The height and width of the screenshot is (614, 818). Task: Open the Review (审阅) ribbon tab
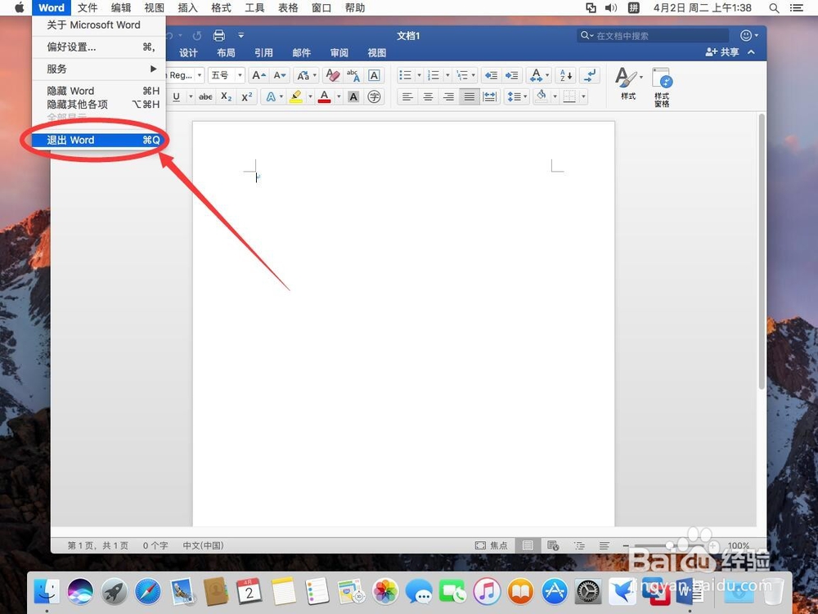pyautogui.click(x=339, y=52)
